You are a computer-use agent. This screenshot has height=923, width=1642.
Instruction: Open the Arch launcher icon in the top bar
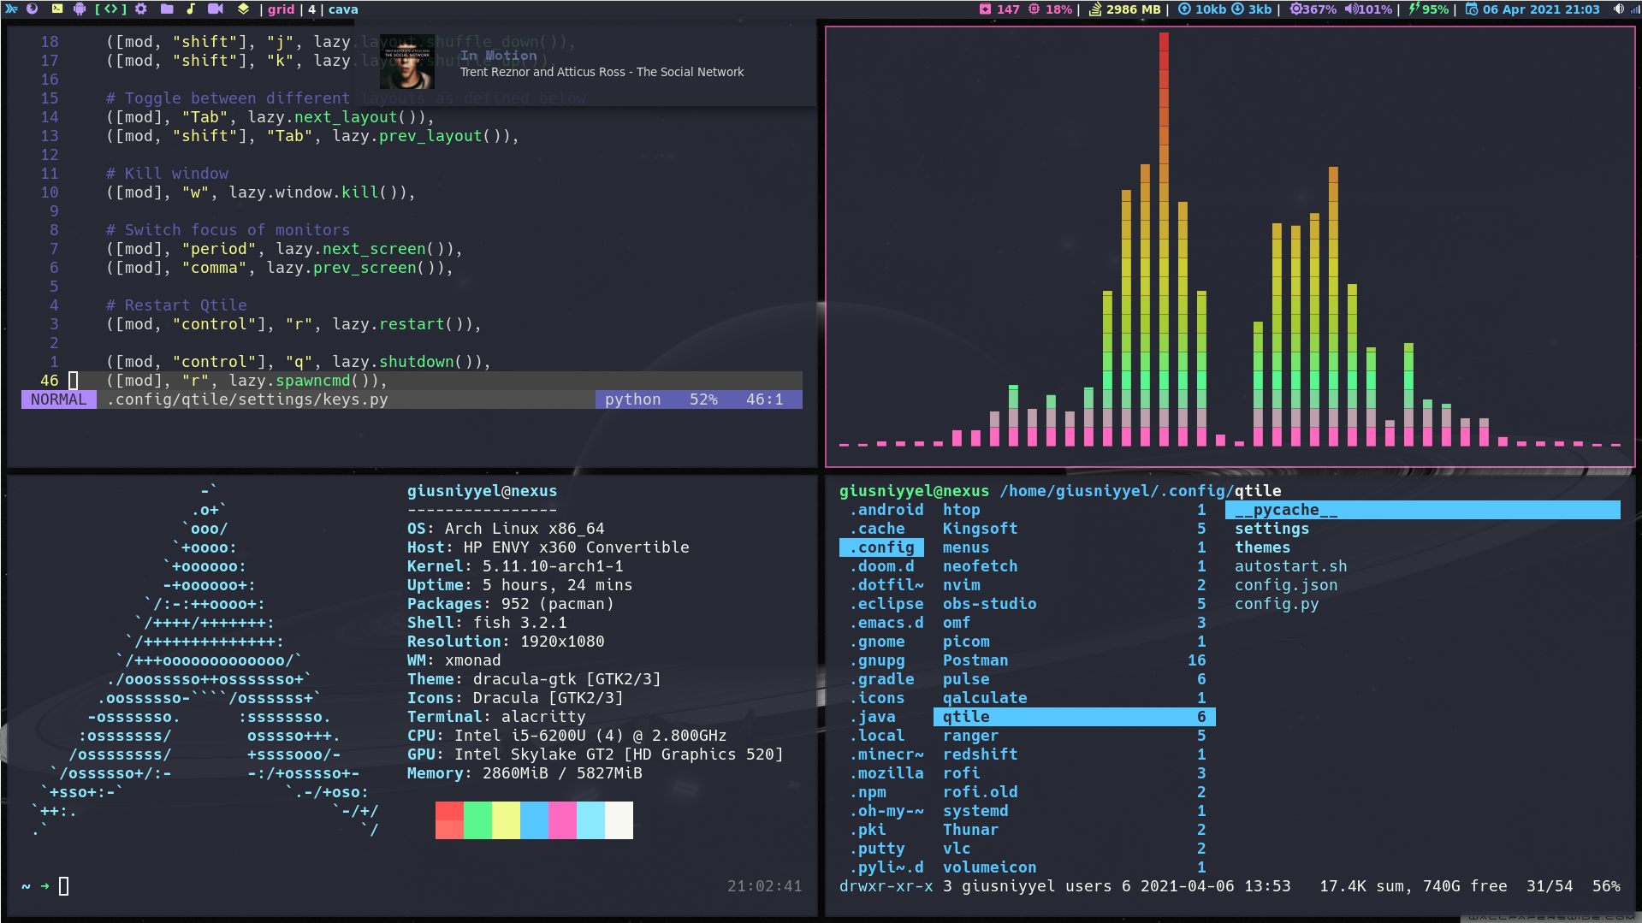11,9
